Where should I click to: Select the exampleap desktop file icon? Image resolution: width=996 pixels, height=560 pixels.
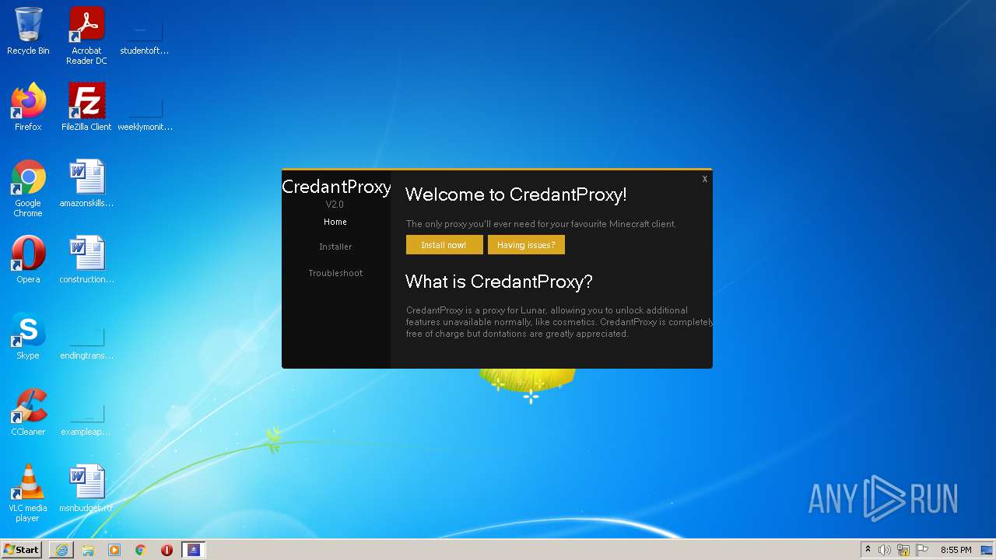[x=86, y=417]
